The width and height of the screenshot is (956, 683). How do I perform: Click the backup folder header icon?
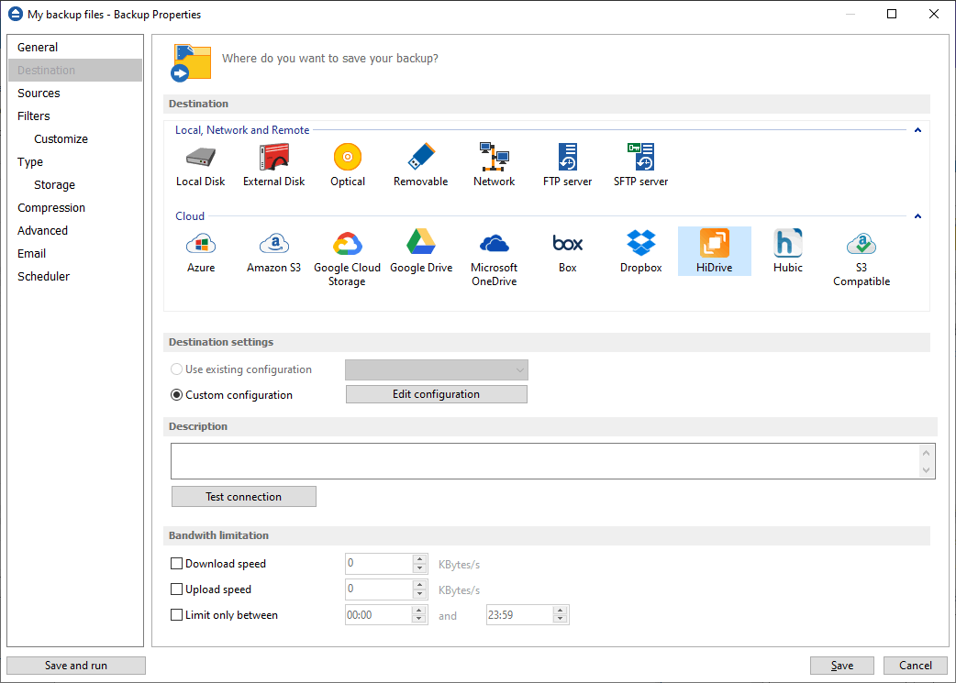pos(191,62)
